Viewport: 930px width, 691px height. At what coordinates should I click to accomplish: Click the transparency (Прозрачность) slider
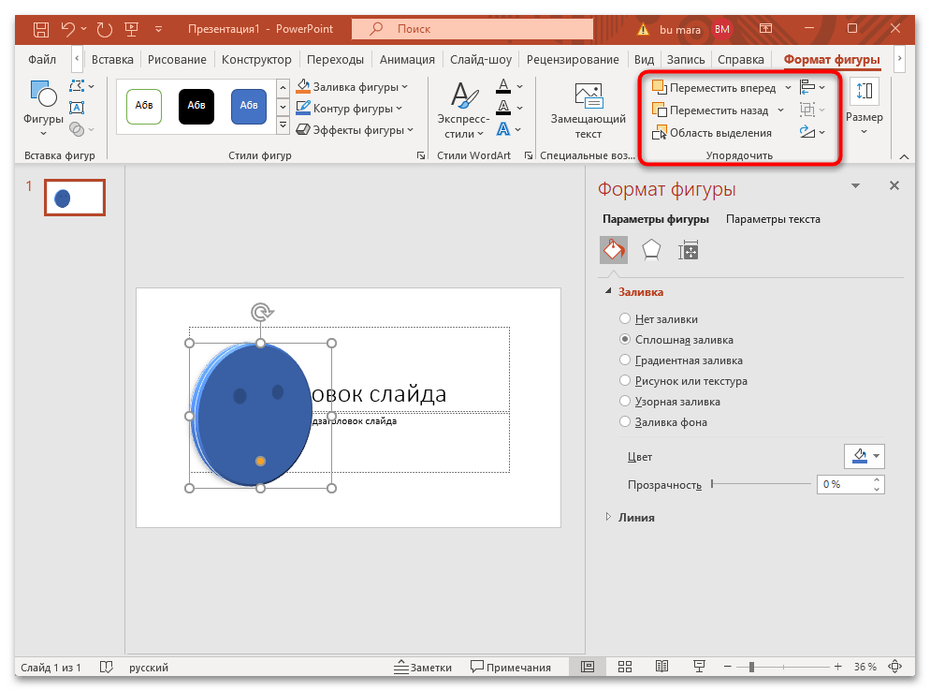click(x=761, y=484)
